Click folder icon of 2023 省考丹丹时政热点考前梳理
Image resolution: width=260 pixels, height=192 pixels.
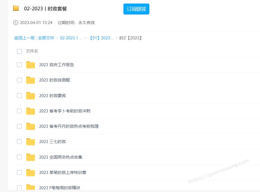31,126
